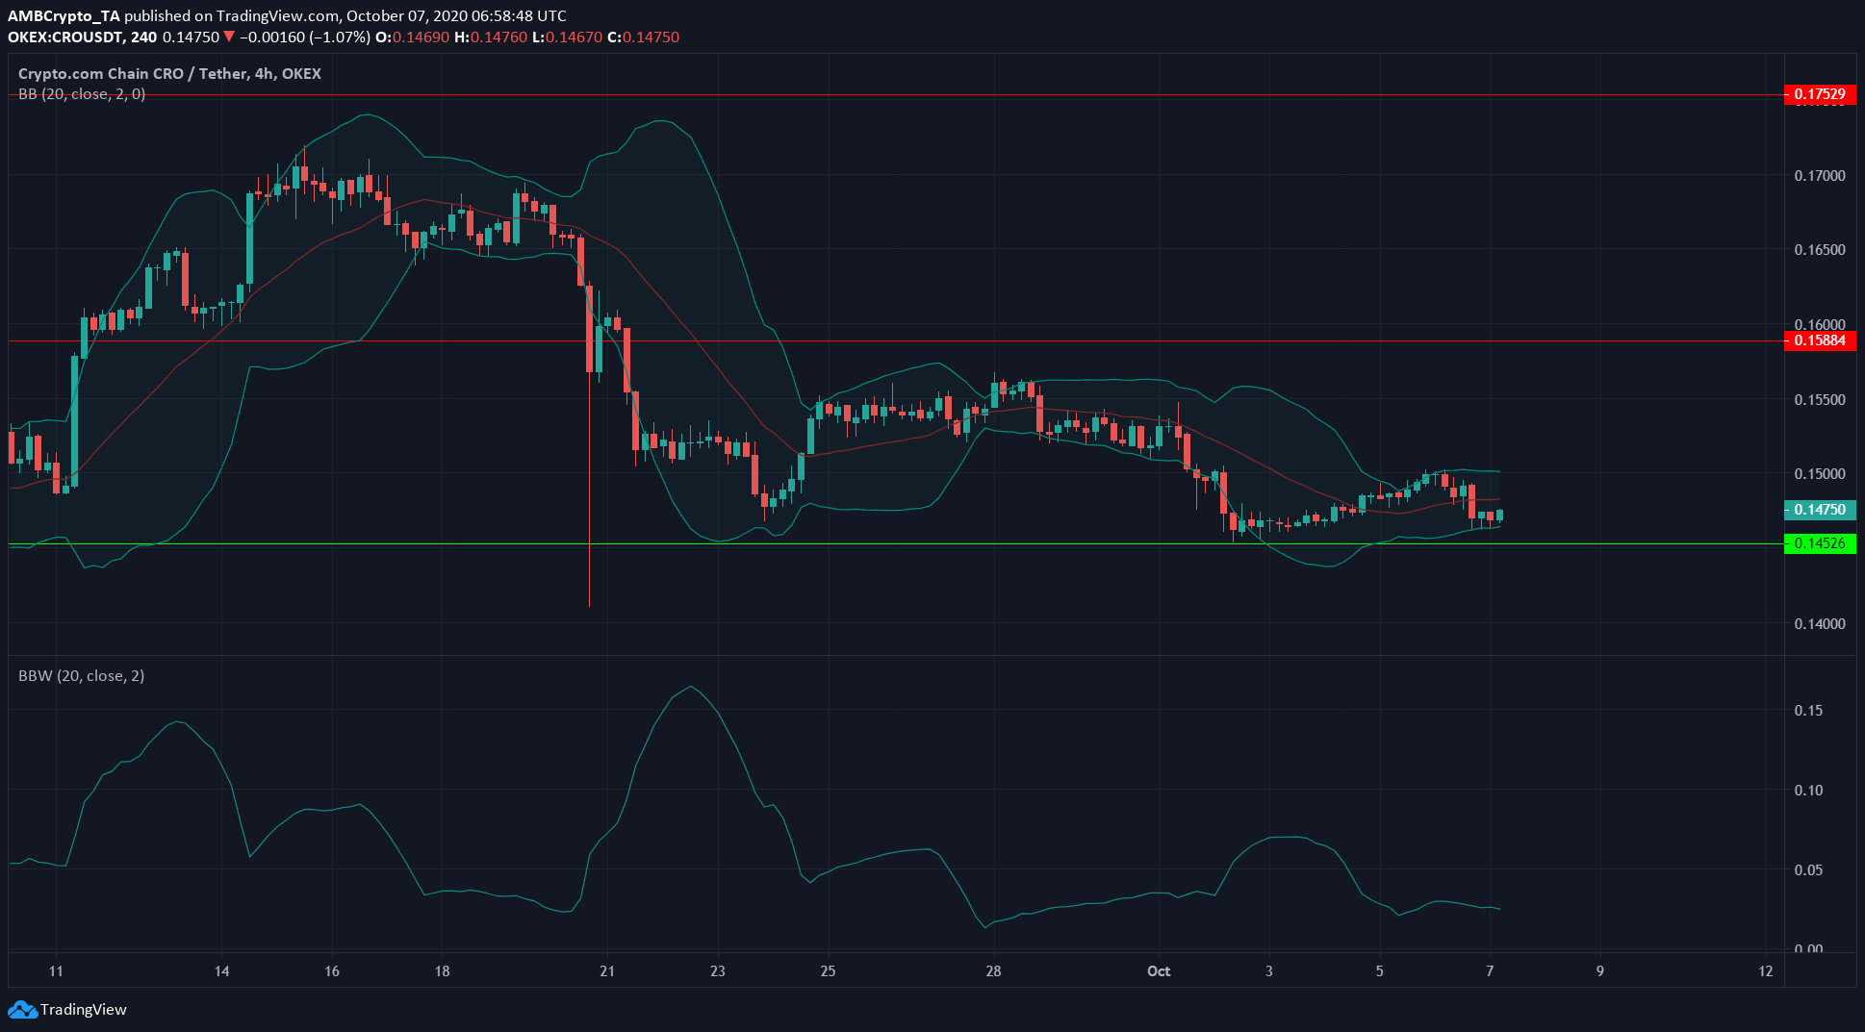Screen dimensions: 1865x1032
Task: Click the H:0.14760 high value
Action: click(491, 38)
